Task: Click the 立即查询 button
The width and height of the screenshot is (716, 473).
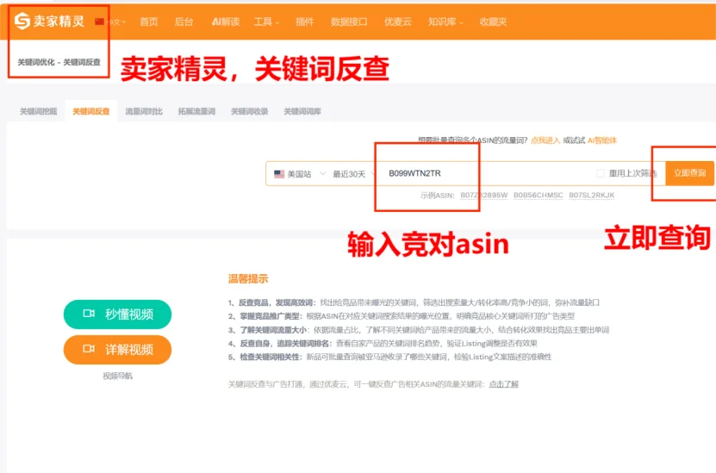Action: 689,173
